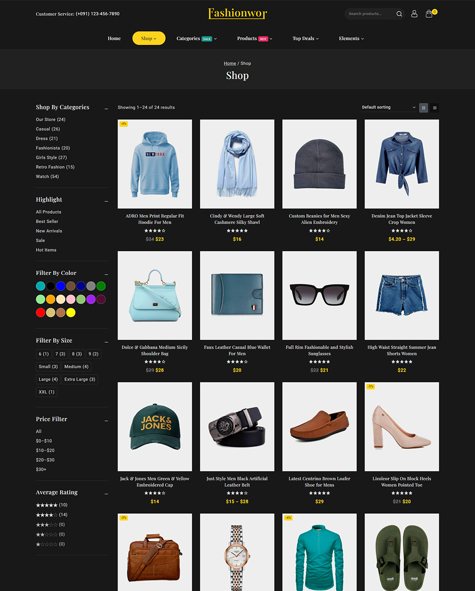Open the Top Deals menu
Image resolution: width=475 pixels, height=591 pixels.
click(305, 38)
